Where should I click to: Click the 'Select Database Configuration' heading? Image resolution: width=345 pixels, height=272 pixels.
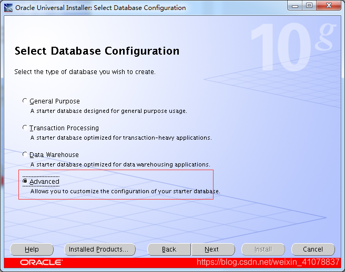(97, 51)
